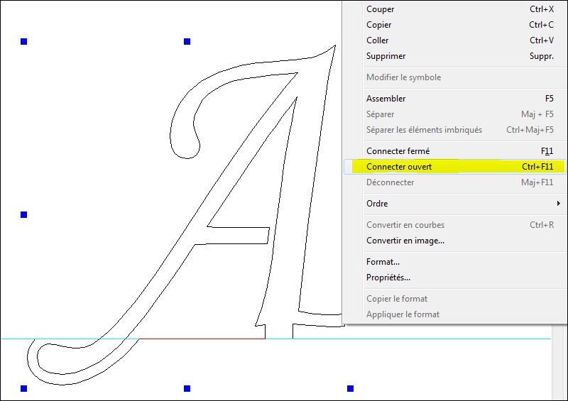Choose Assembler from the context menu
Screen dimensions: 568x401
(386, 99)
